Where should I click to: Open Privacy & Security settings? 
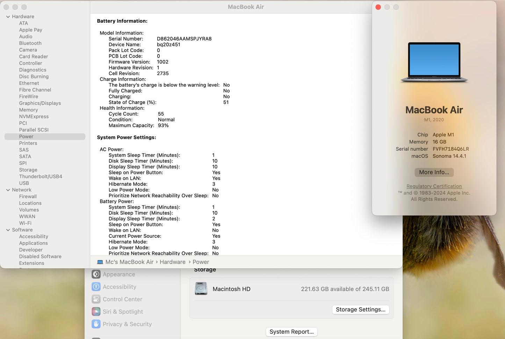[127, 324]
